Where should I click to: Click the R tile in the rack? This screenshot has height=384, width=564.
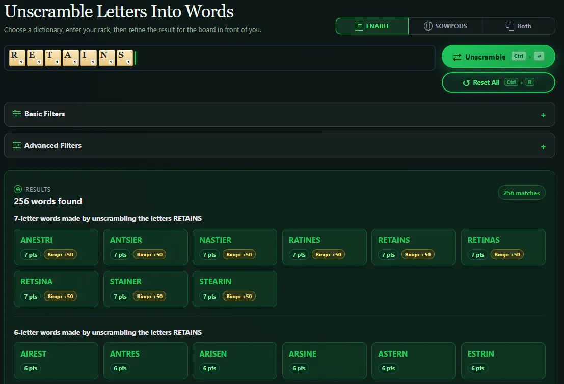pyautogui.click(x=17, y=58)
